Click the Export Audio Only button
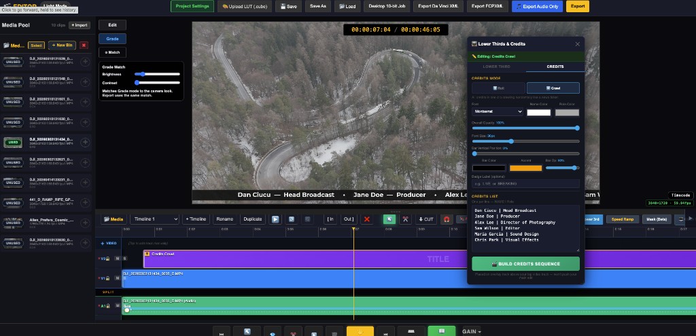Image resolution: width=696 pixels, height=336 pixels. point(537,6)
